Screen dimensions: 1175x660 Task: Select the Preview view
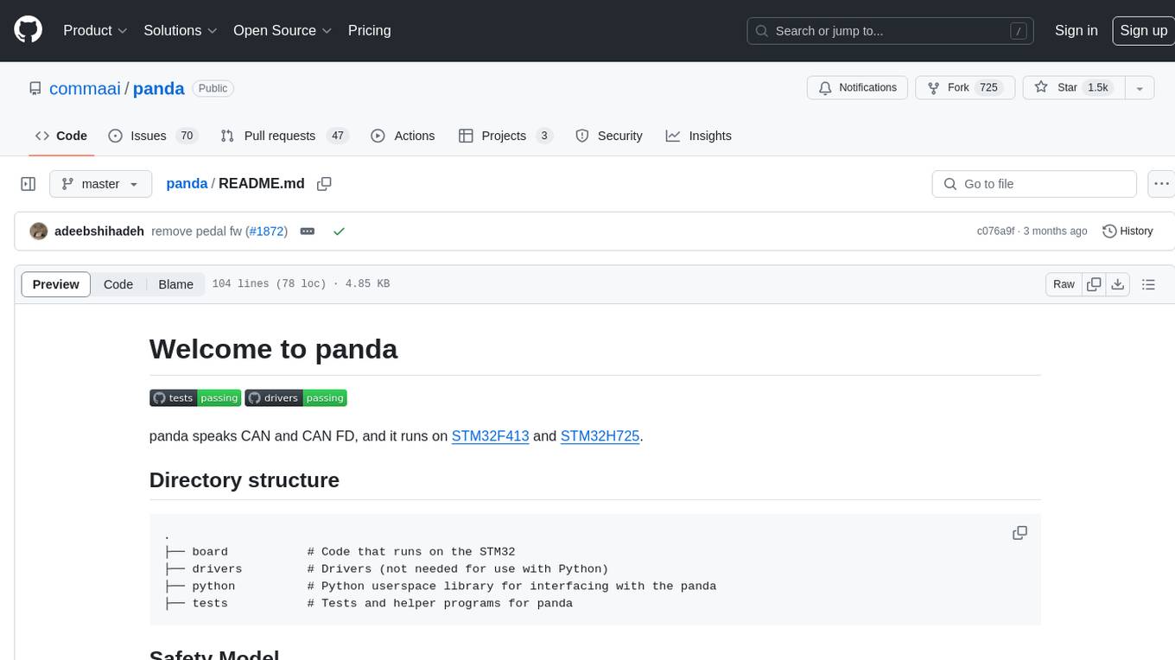coord(55,284)
